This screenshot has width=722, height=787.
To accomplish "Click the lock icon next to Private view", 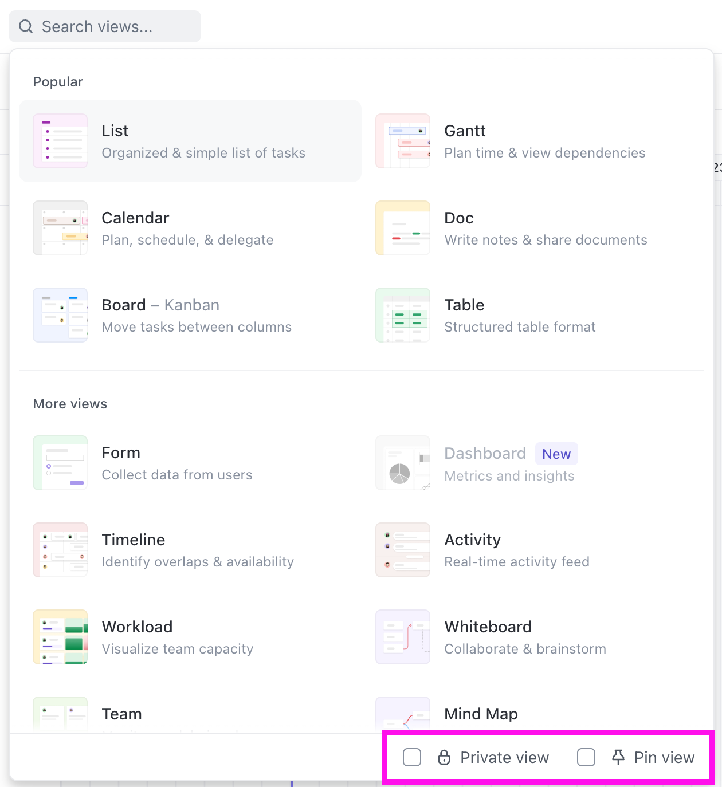I will tap(444, 757).
